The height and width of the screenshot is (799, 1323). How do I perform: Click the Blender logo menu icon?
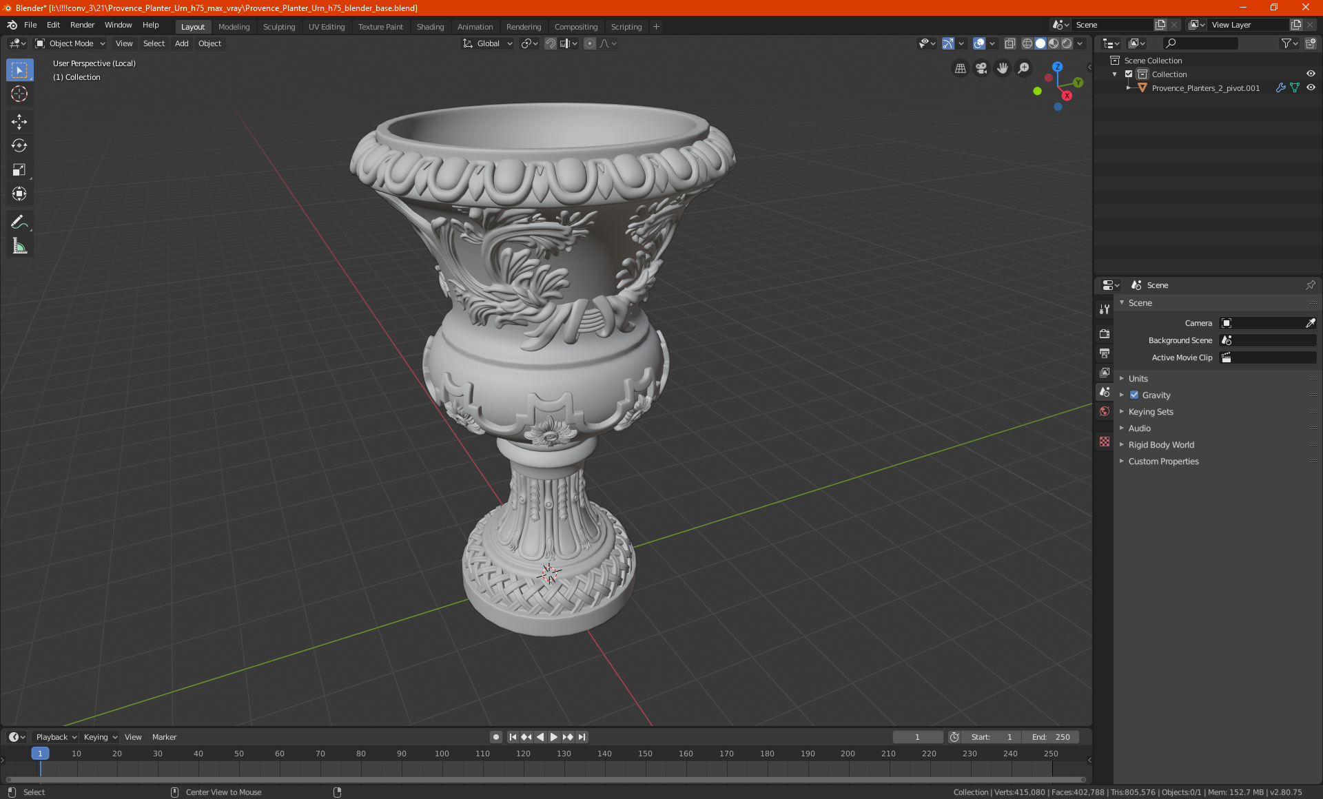(12, 25)
